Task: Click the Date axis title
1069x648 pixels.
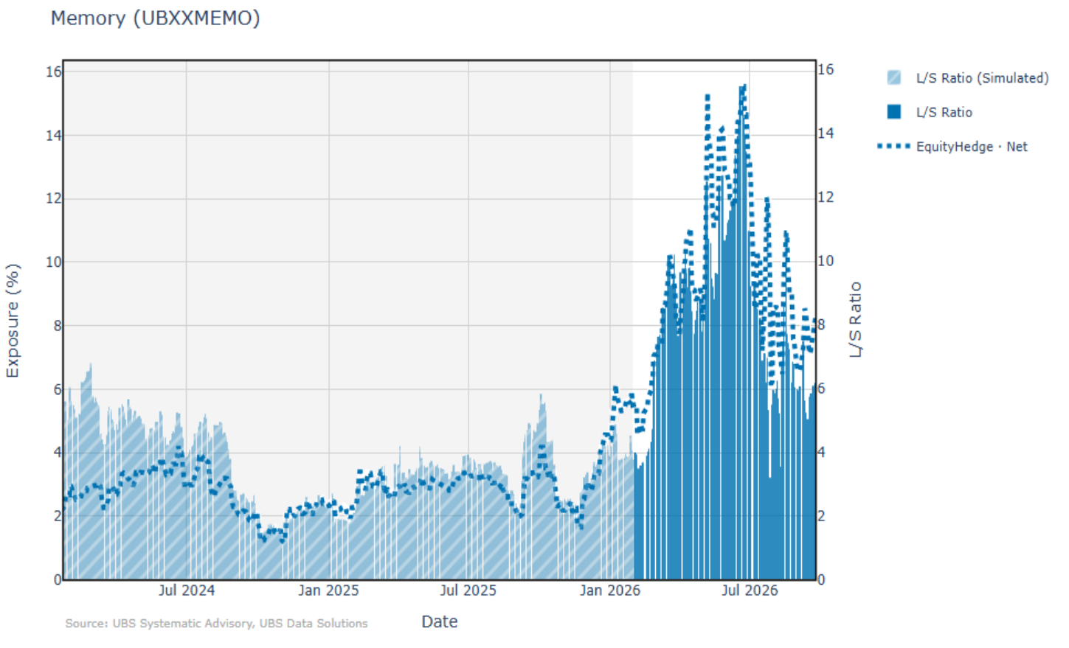Action: click(x=439, y=621)
